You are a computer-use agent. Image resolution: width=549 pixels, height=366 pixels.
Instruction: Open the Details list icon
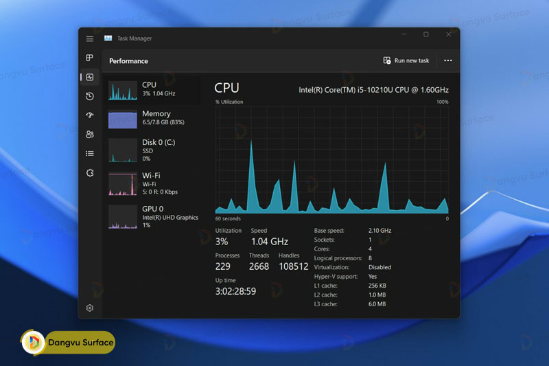point(90,153)
